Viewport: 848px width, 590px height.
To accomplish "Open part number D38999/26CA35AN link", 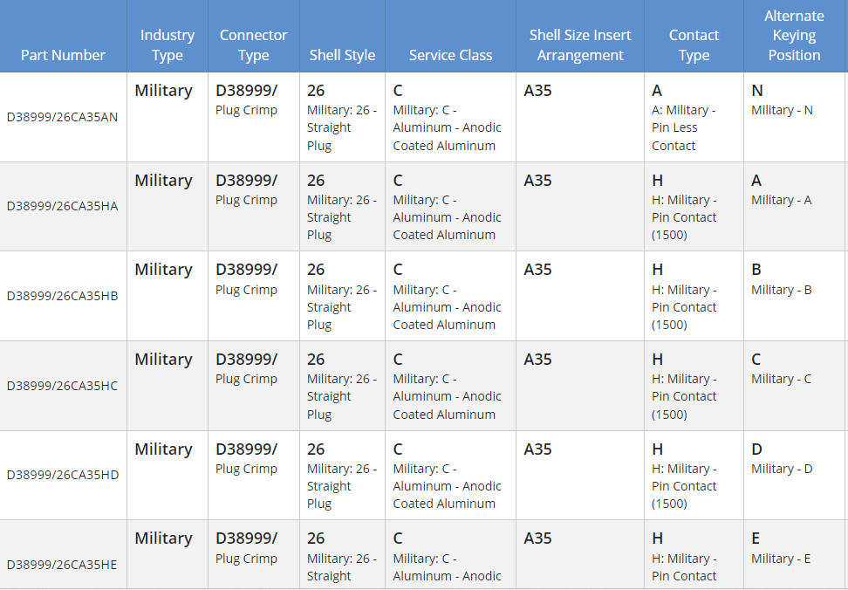I will tap(62, 117).
